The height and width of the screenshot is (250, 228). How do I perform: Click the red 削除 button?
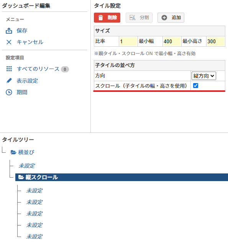pyautogui.click(x=107, y=18)
